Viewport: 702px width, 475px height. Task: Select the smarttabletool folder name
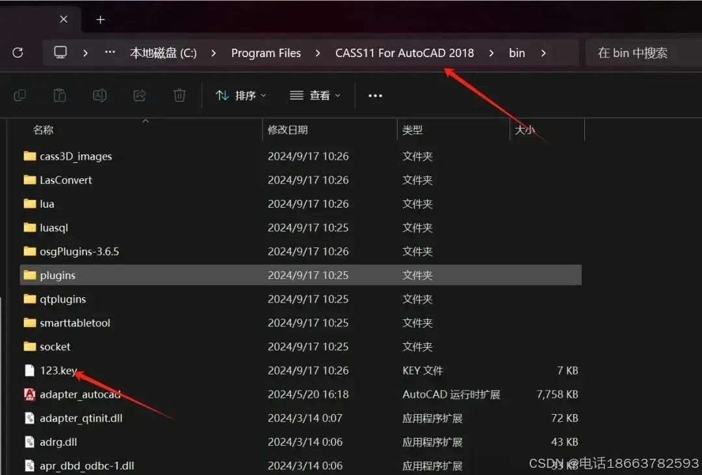pos(75,323)
